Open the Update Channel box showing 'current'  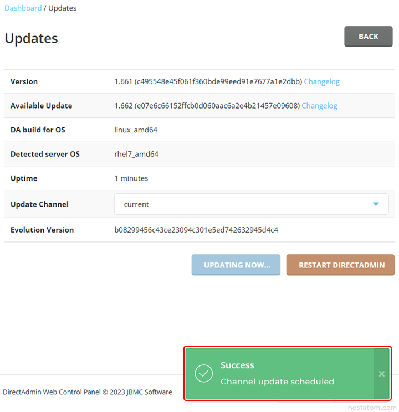click(x=244, y=204)
